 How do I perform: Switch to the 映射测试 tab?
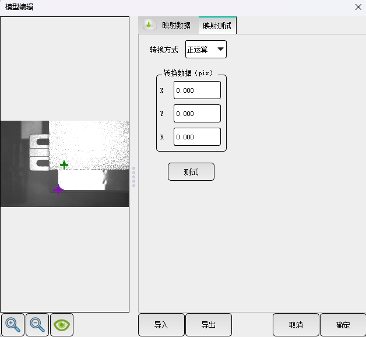click(x=217, y=26)
